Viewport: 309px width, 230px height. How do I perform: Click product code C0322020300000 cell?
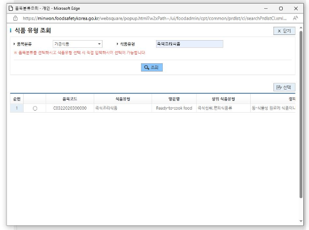tap(70, 108)
